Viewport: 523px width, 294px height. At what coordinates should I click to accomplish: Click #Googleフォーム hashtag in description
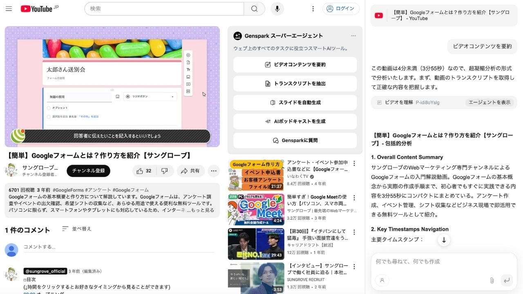(131, 190)
